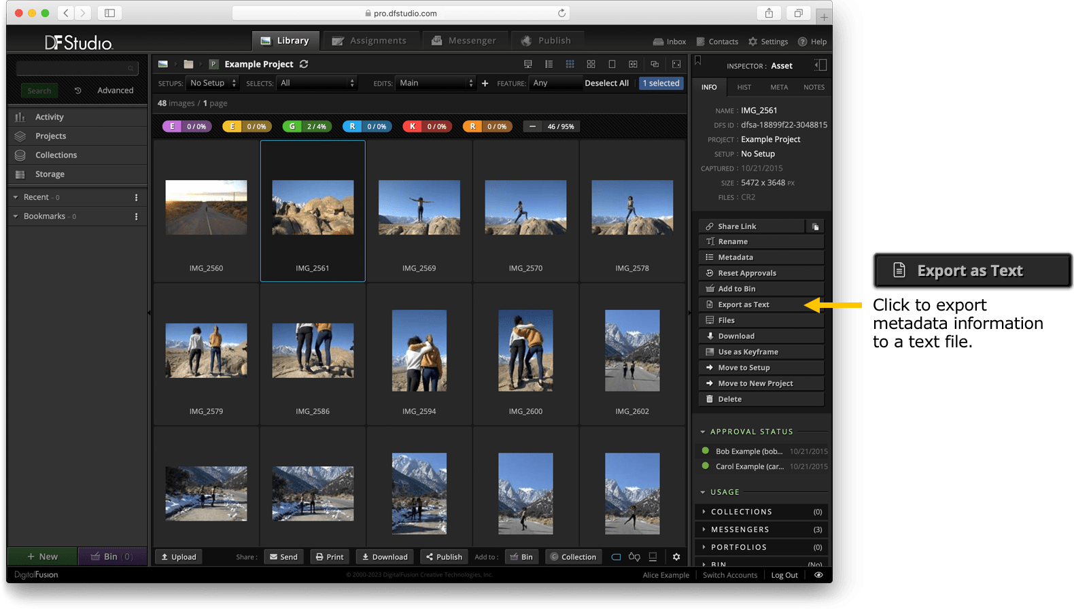Image resolution: width=1074 pixels, height=609 pixels.
Task: Collapse the Inspector panel with its top-right icon
Action: click(820, 65)
